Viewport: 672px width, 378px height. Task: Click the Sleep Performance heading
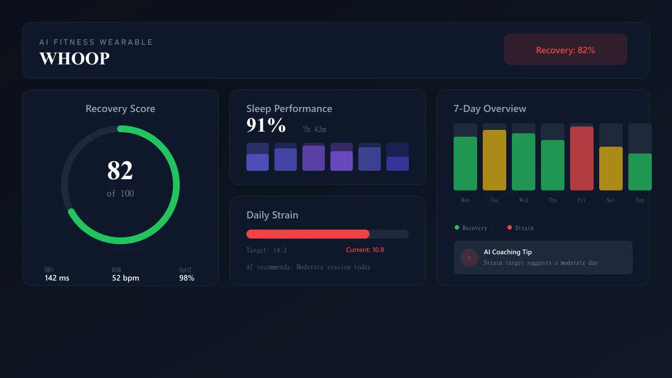(x=289, y=109)
